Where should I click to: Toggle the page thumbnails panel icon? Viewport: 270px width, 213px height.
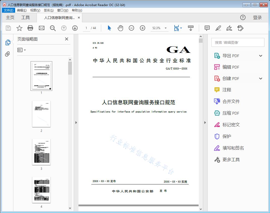8,42
